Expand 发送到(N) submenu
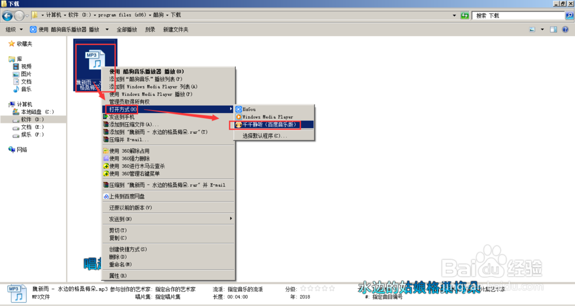 168,219
